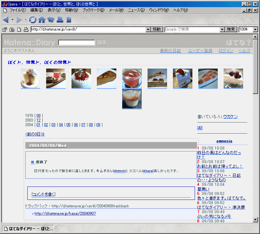Click the Back arrow toolbar icon
This screenshot has height=234, width=260.
[x=6, y=19]
